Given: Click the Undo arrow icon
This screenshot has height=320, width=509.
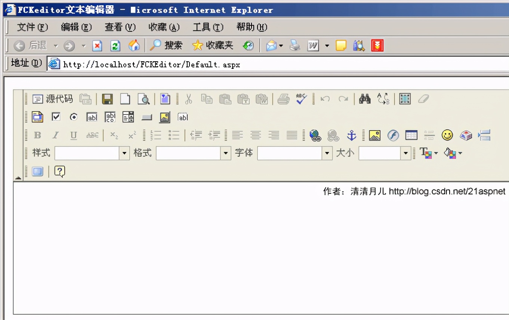Looking at the screenshot, I should coord(325,99).
